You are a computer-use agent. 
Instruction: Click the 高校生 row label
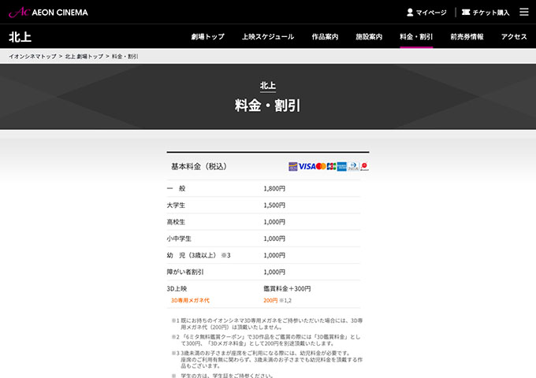tap(176, 222)
